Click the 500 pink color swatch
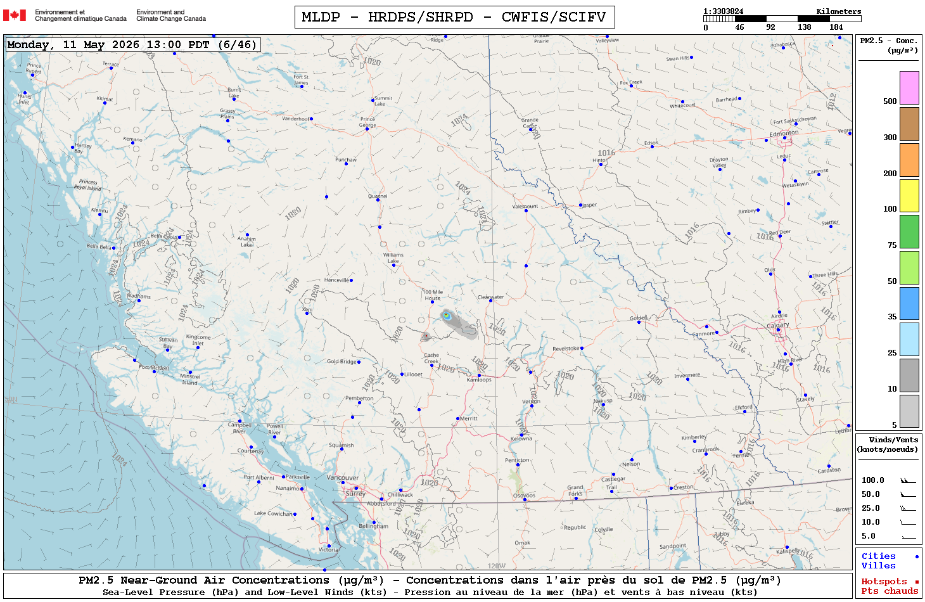The image size is (925, 602). (909, 87)
